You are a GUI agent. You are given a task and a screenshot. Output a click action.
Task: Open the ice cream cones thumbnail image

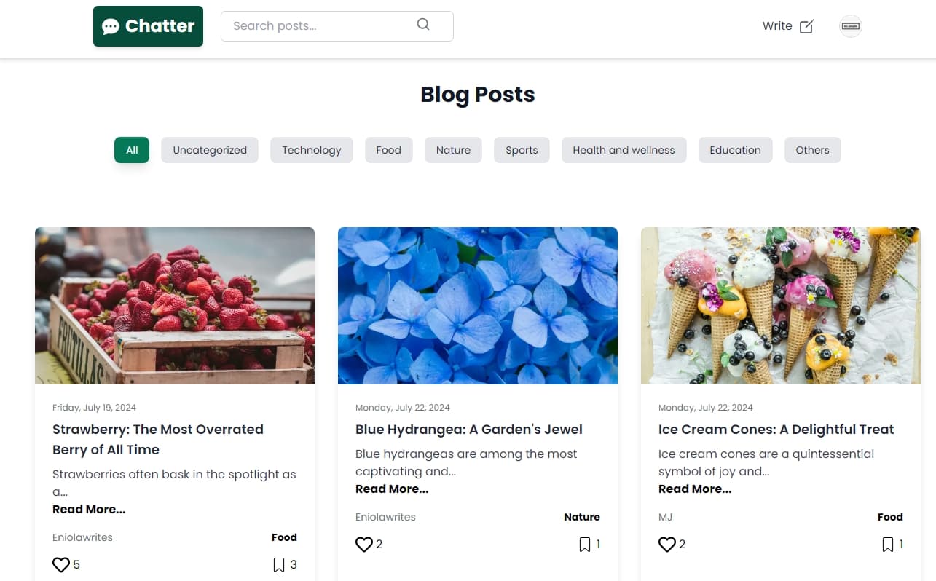point(781,306)
